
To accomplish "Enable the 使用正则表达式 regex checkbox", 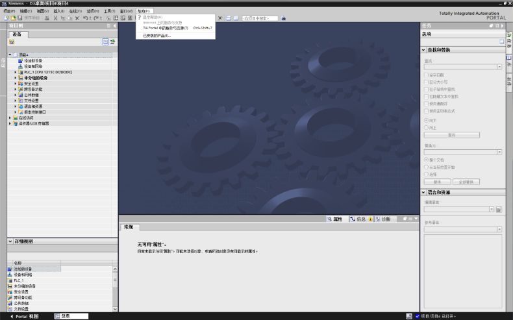I will (426, 111).
